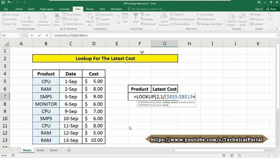
Task: Select the Sheet2 worksheet tab
Action: (x=40, y=150)
